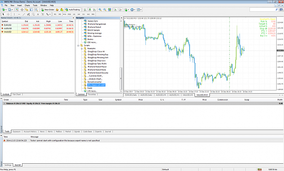This screenshot has width=284, height=171.
Task: Open the New Chart toolbar icon
Action: point(3,10)
